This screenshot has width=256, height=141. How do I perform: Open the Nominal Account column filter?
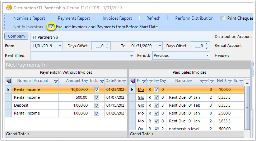[56, 81]
